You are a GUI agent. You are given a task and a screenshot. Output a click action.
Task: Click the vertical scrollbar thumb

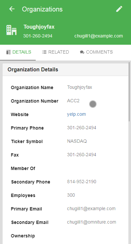pyautogui.click(x=129, y=92)
